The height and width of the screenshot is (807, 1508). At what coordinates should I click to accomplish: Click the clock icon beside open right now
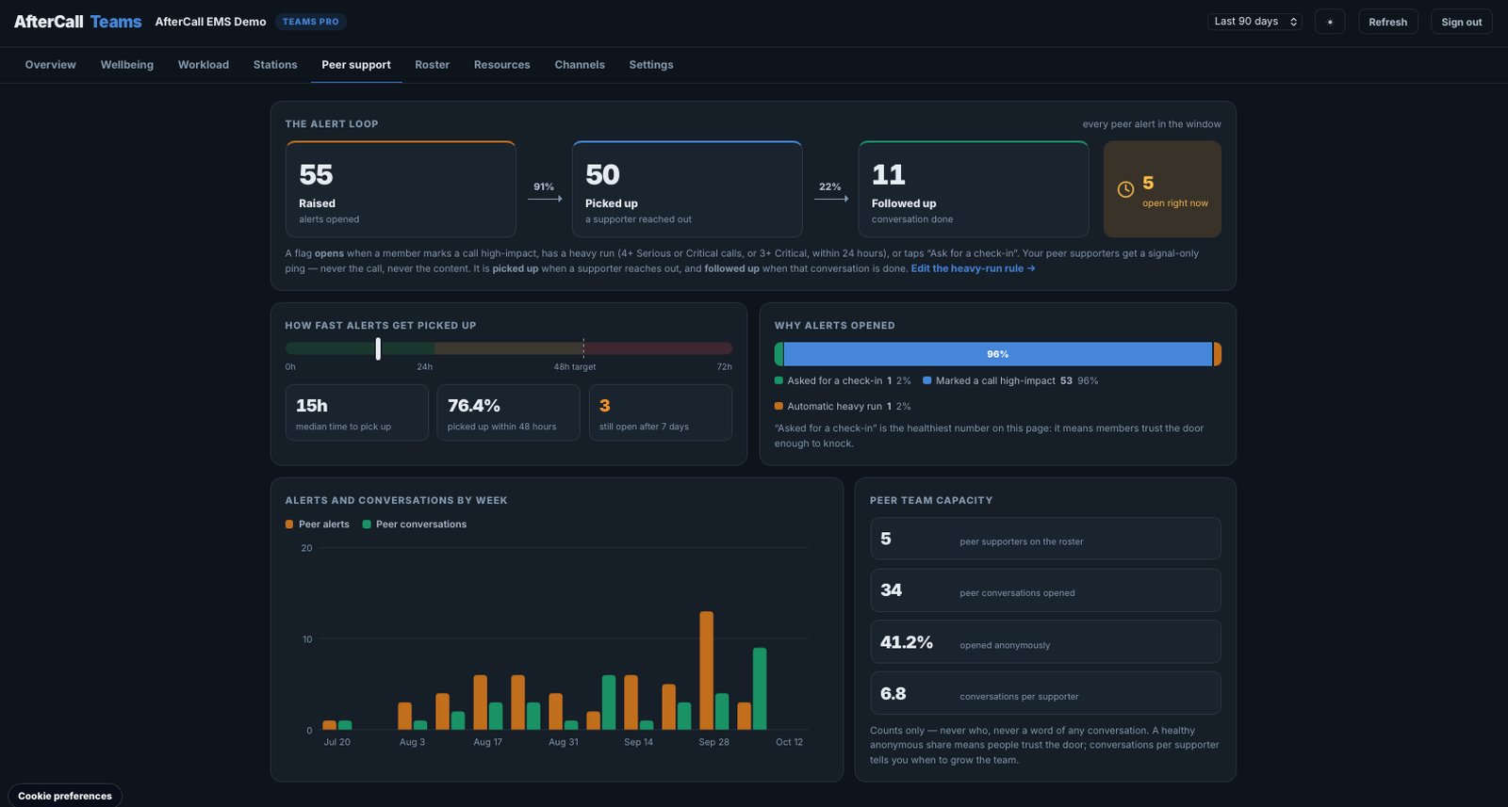click(1125, 189)
